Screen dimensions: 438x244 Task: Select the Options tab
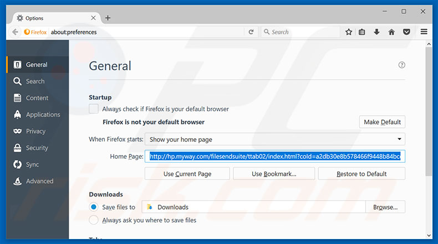point(56,18)
